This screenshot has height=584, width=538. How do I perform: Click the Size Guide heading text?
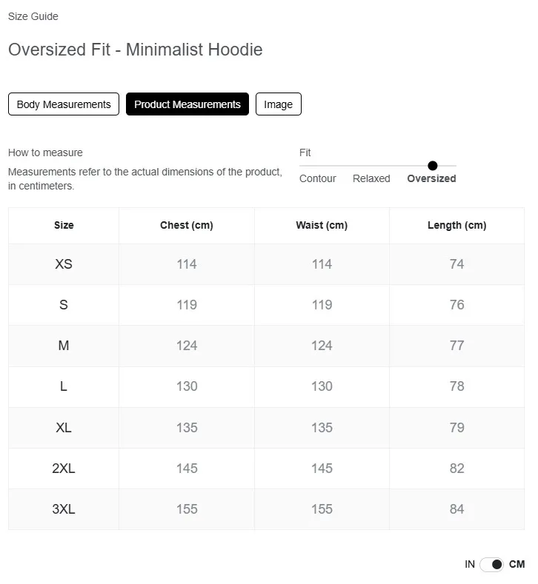(33, 16)
